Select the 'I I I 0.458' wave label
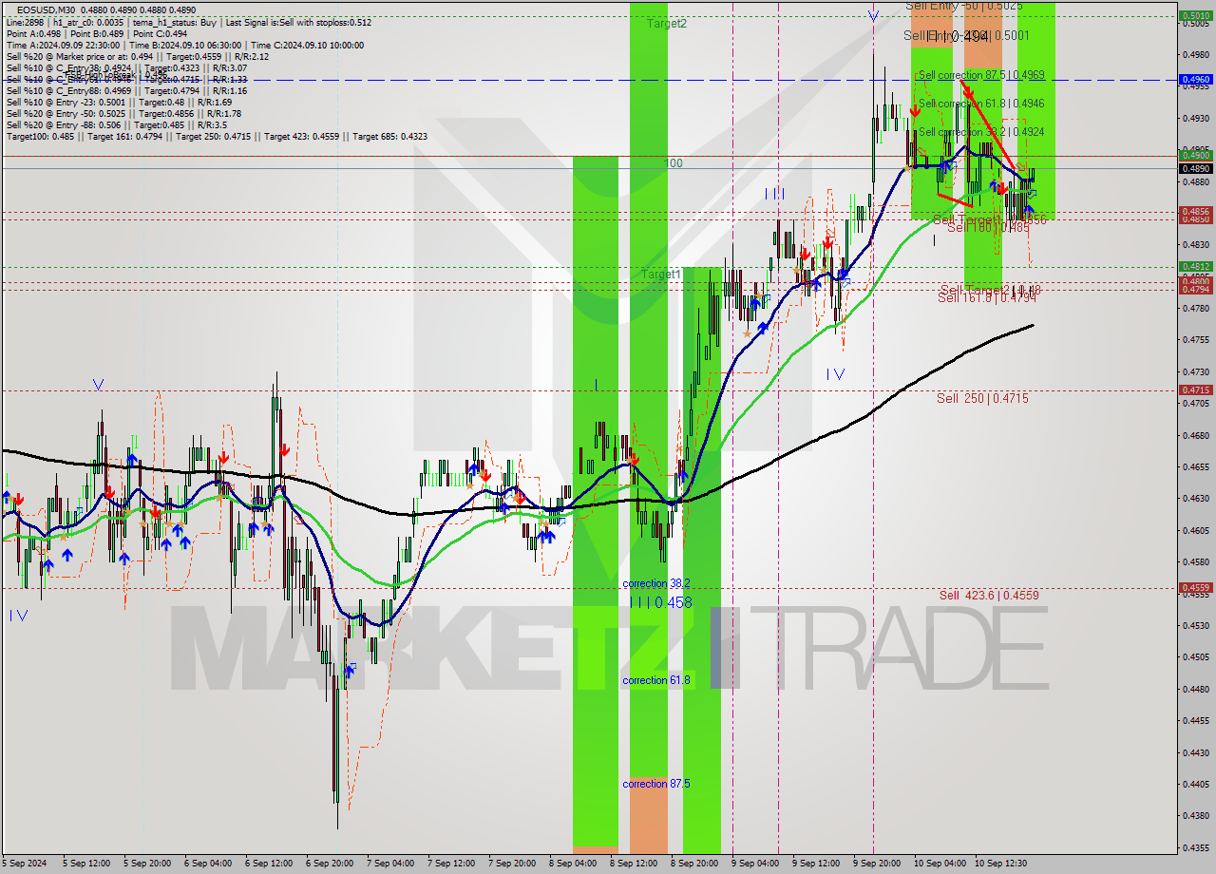Viewport: 1216px width, 874px height. [661, 602]
